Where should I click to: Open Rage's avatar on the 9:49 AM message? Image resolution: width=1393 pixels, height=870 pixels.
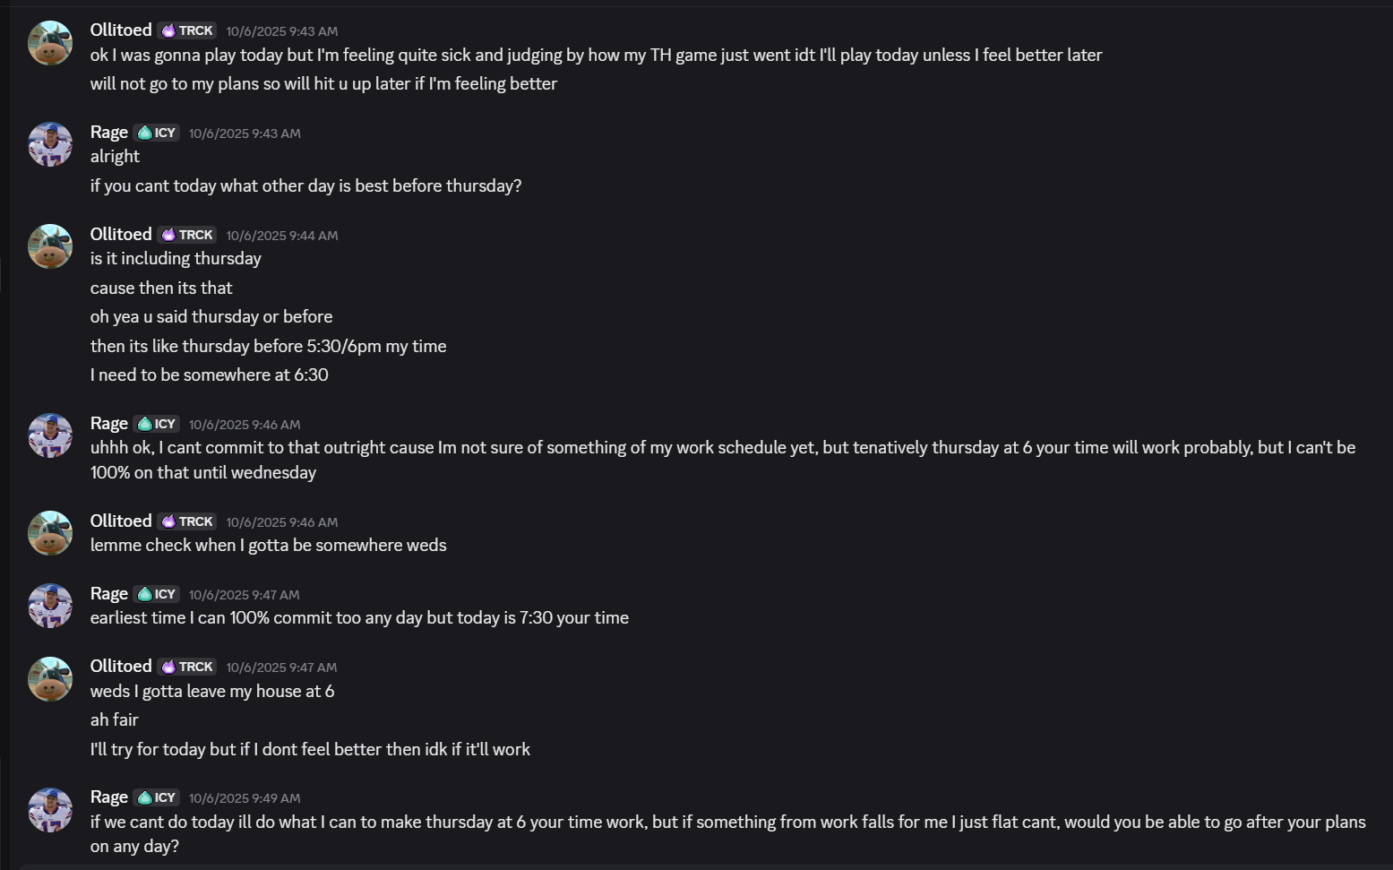50,810
